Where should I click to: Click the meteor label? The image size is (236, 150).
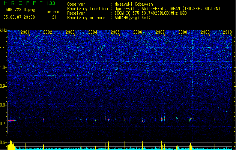[x=53, y=12]
